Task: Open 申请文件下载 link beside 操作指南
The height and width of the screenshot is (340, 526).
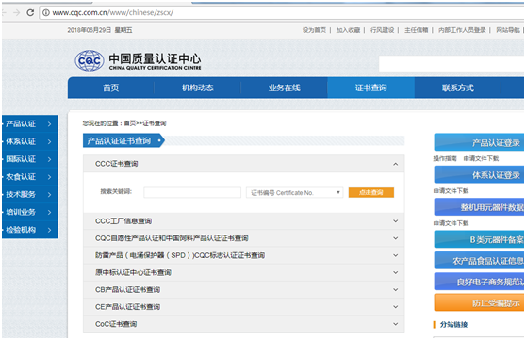Action: coord(481,158)
